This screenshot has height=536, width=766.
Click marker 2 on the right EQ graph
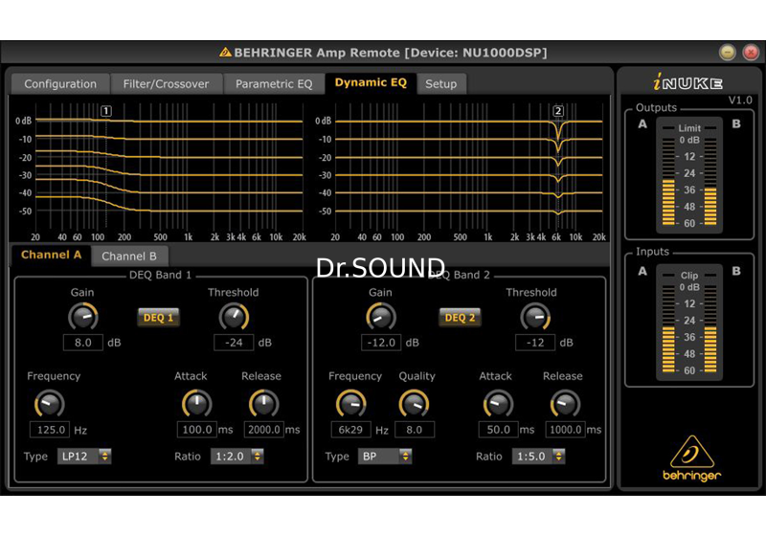pos(558,111)
